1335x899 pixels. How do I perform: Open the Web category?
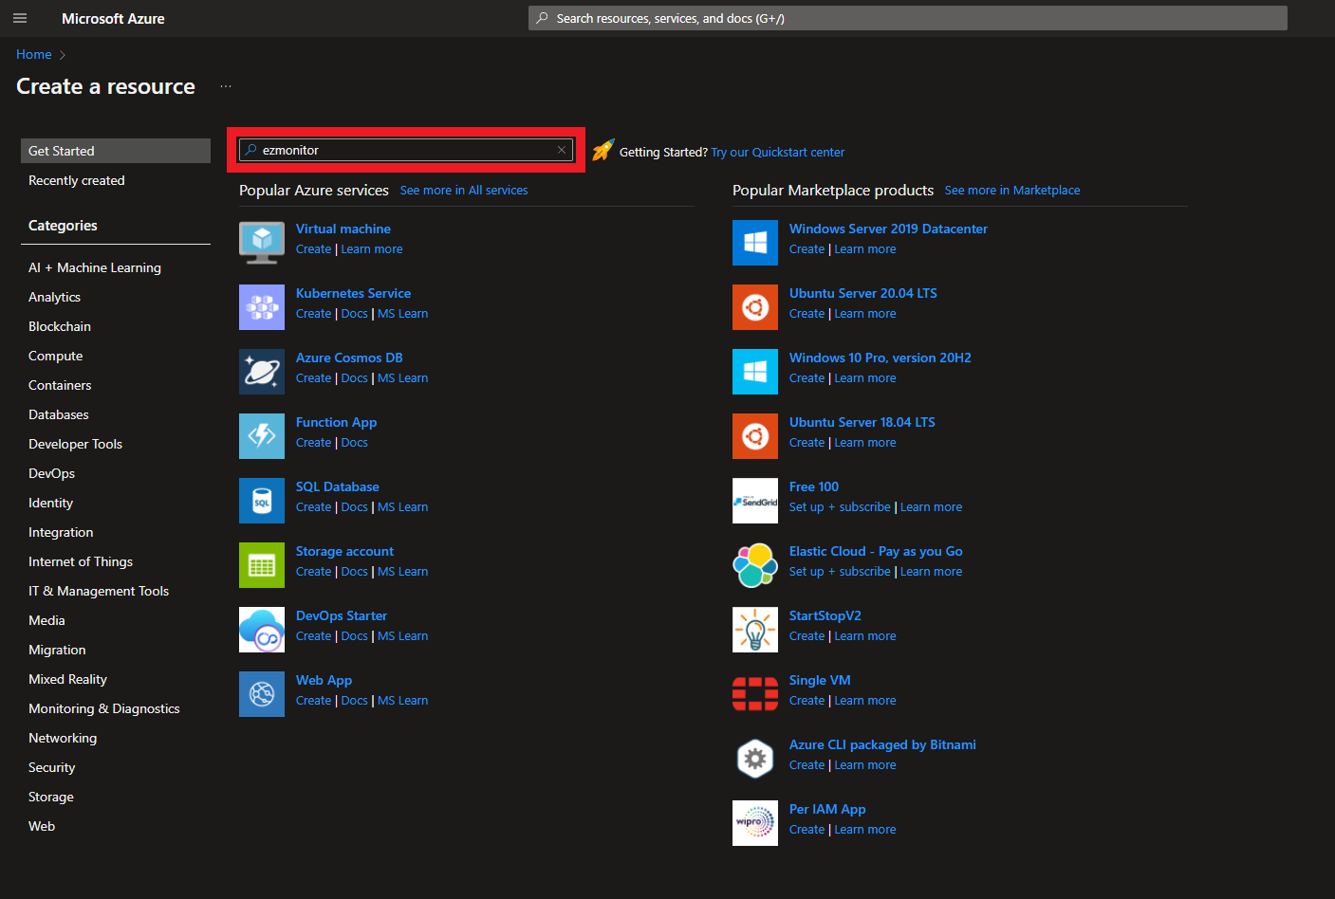[42, 826]
